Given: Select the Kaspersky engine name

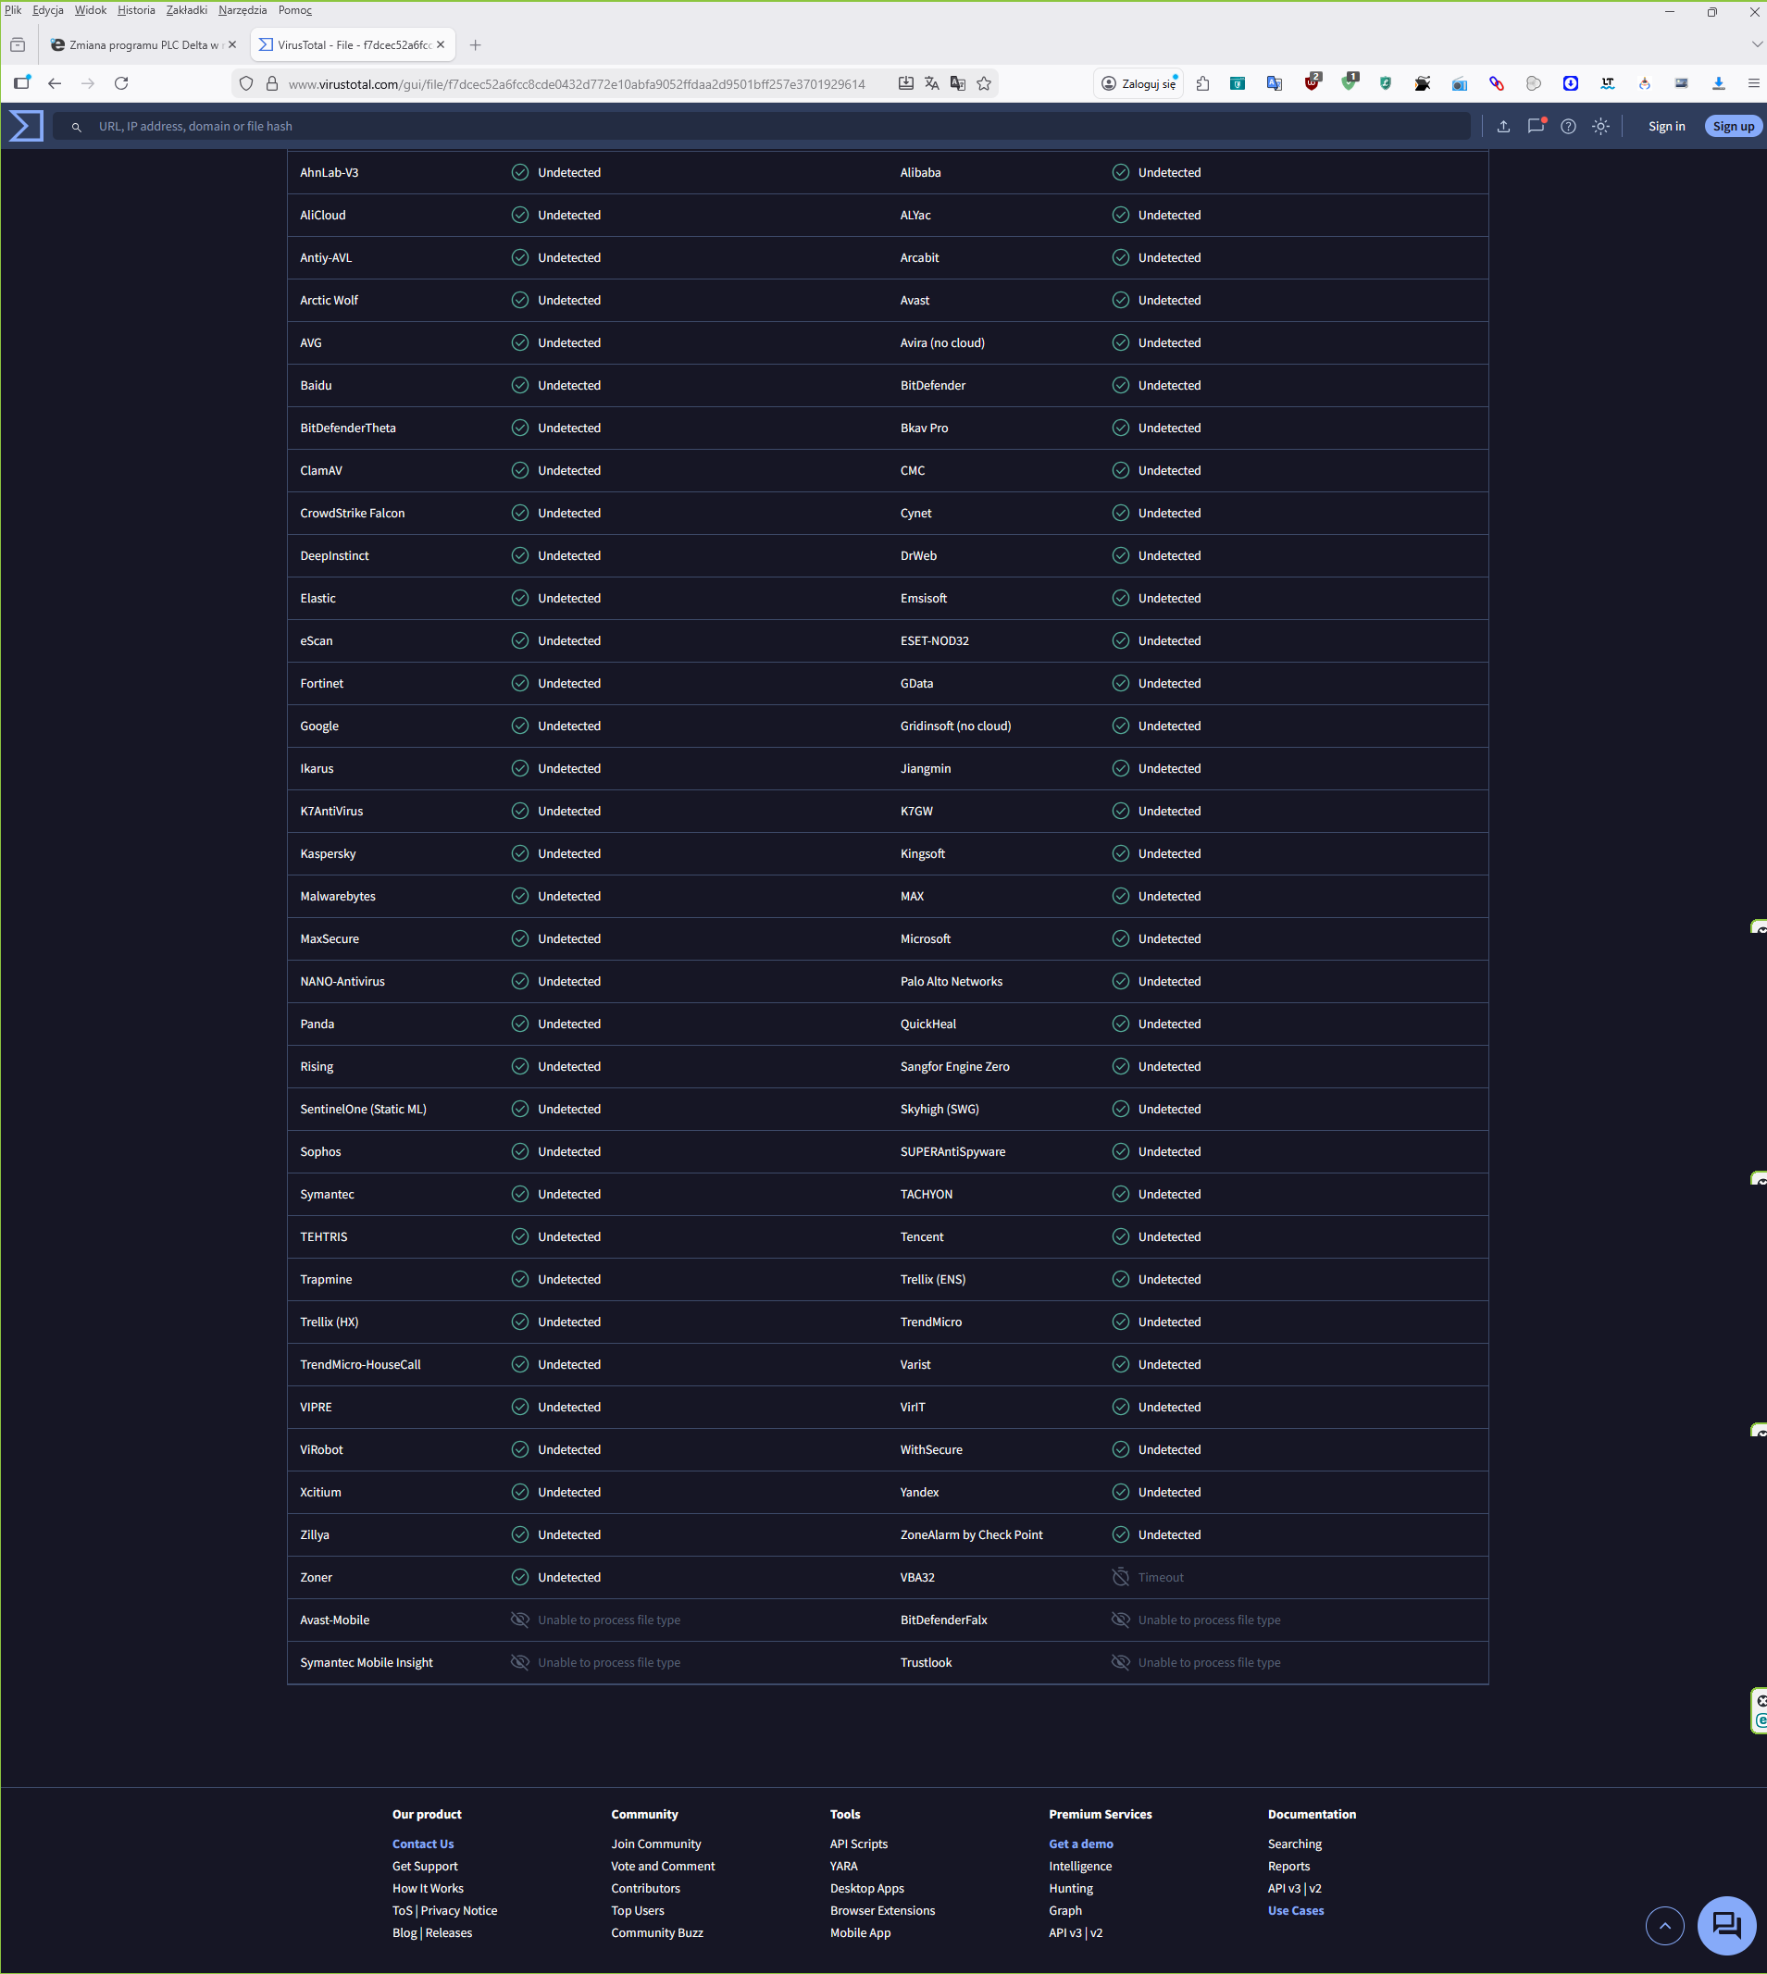Looking at the screenshot, I should click(x=329, y=854).
